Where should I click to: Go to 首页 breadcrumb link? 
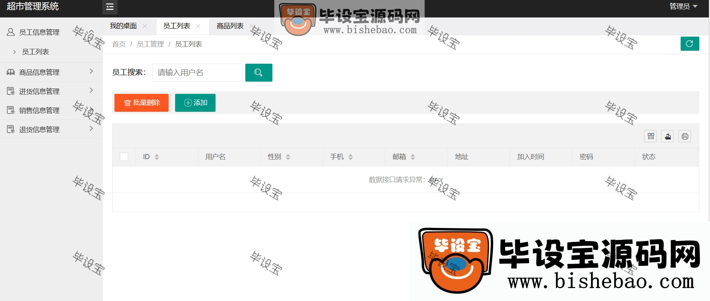click(x=119, y=44)
